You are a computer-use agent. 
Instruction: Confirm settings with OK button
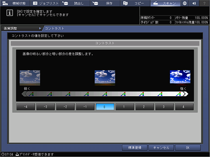click(188, 148)
